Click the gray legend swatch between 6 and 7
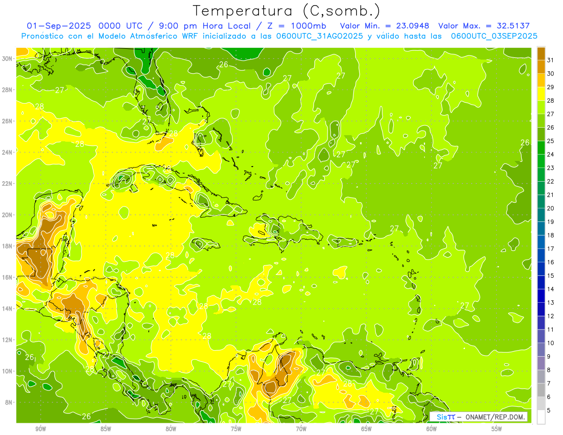563x435 pixels. coord(541,390)
